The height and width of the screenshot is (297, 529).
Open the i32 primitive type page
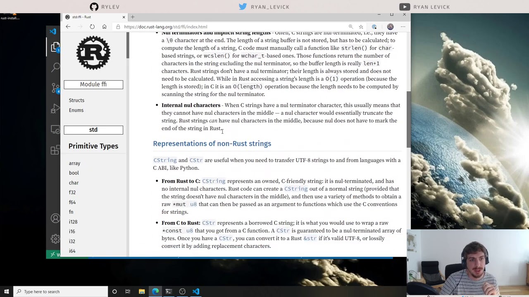pyautogui.click(x=72, y=241)
